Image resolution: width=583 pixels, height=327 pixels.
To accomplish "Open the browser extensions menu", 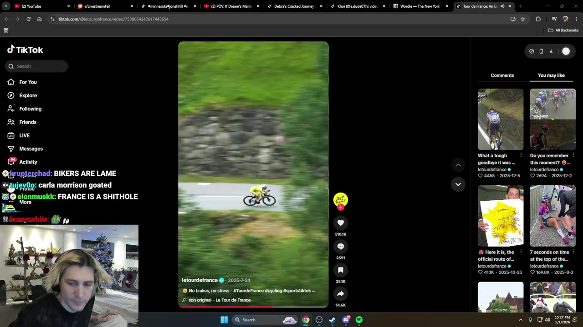I will point(538,19).
